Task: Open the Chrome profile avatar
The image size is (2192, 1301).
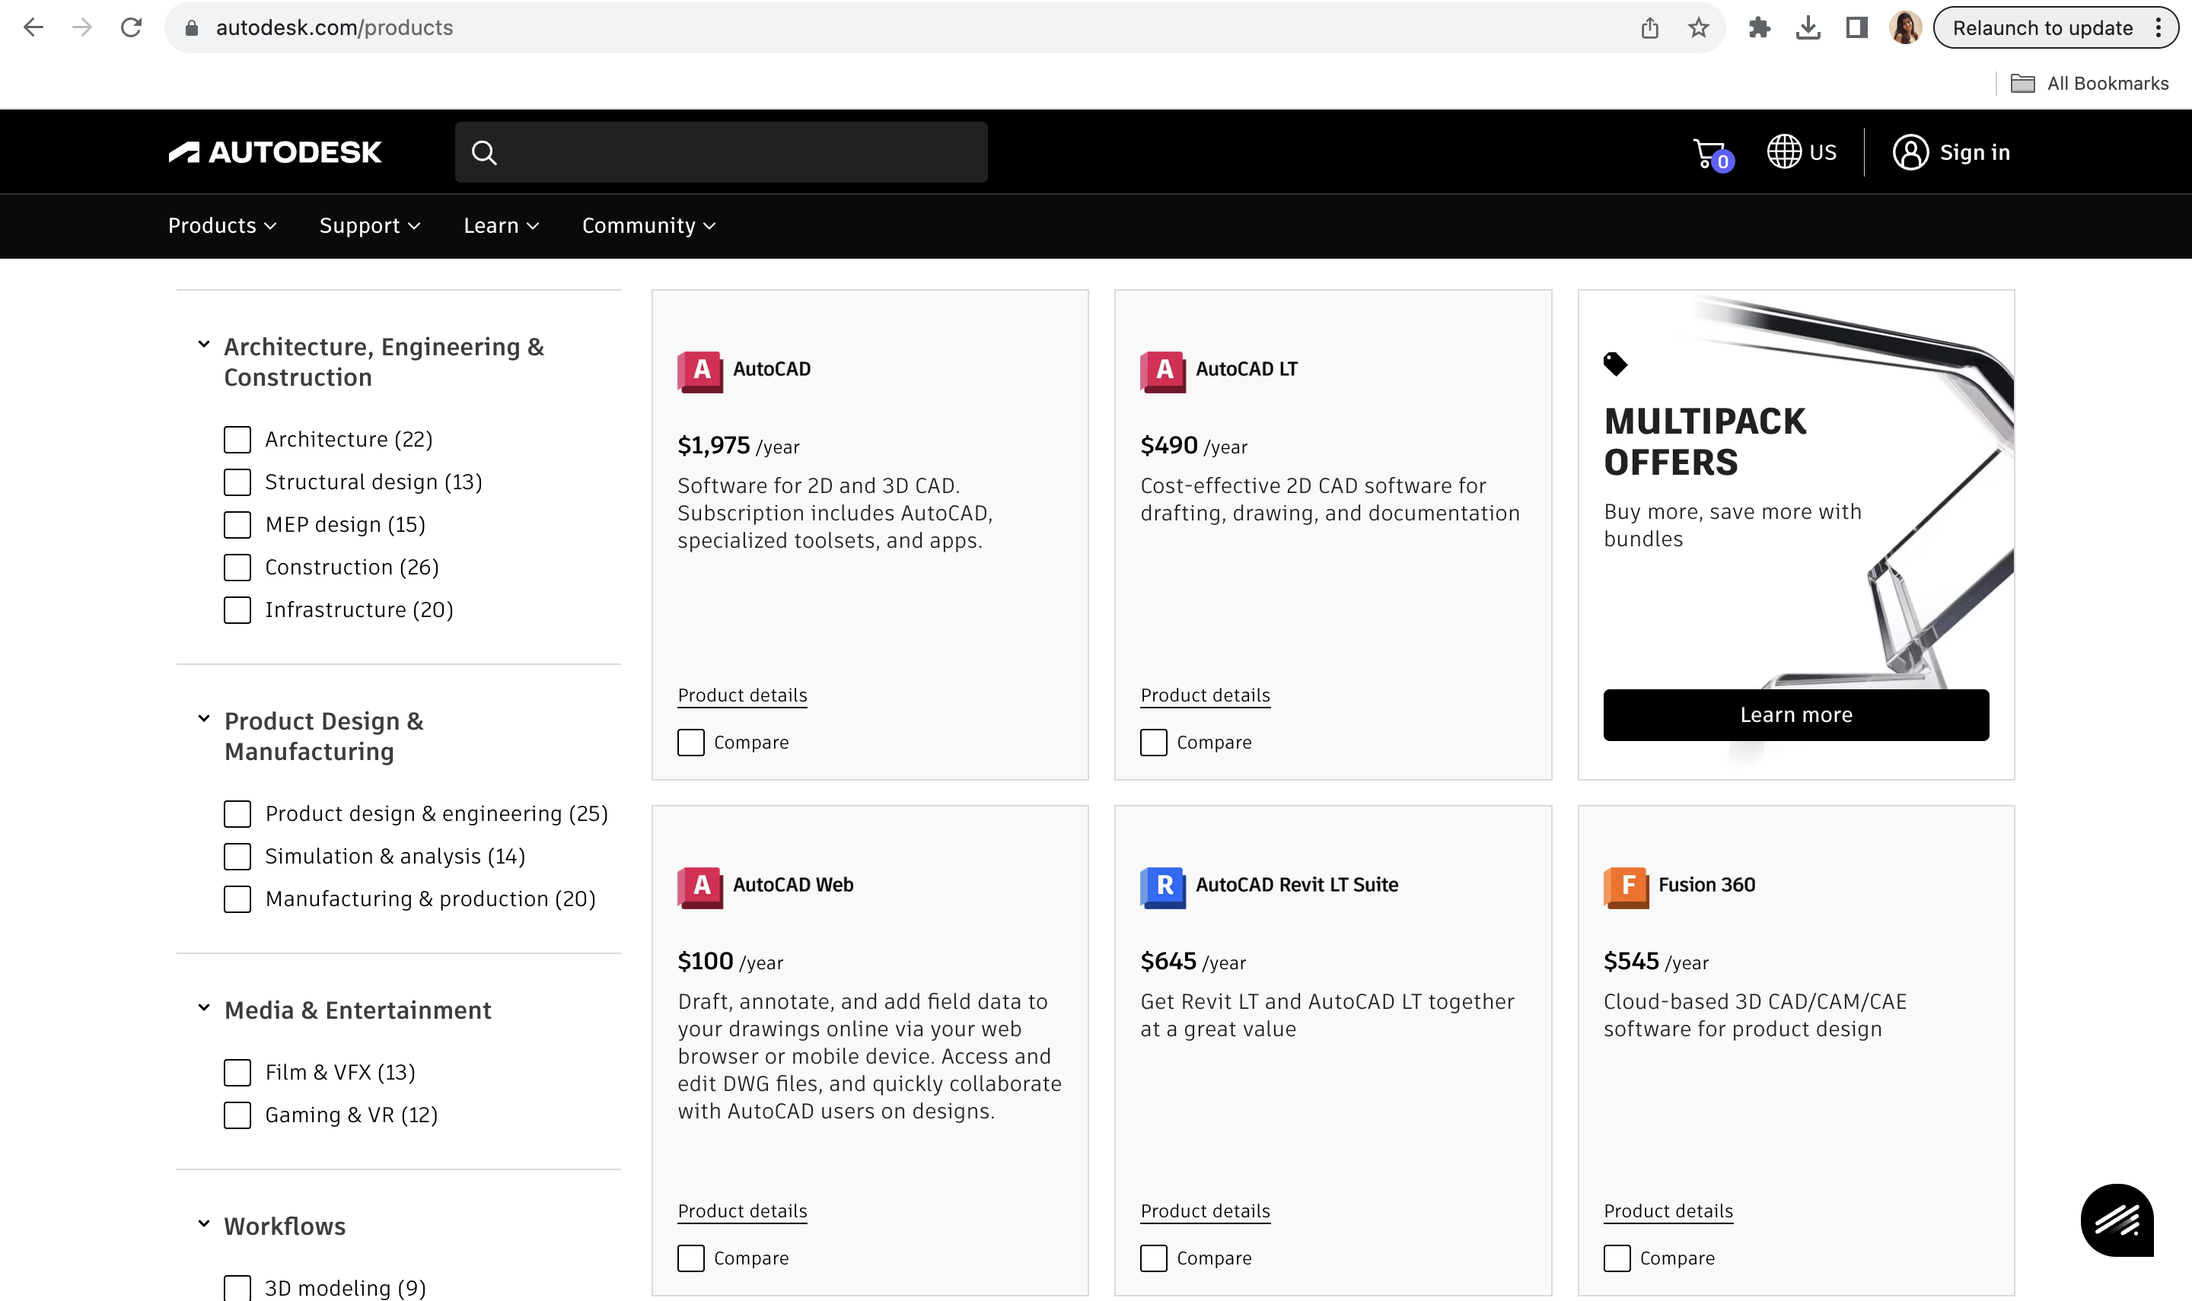Action: tap(1905, 28)
